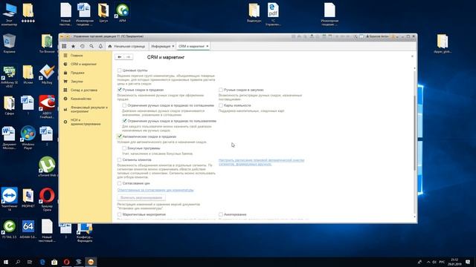
Task: Uncheck Ручные скидки в продажах
Action: 119,90
